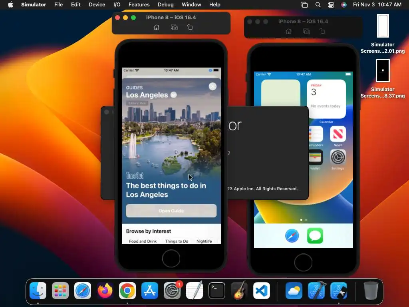Open the Features menu
Image resolution: width=409 pixels, height=307 pixels.
coord(139,5)
